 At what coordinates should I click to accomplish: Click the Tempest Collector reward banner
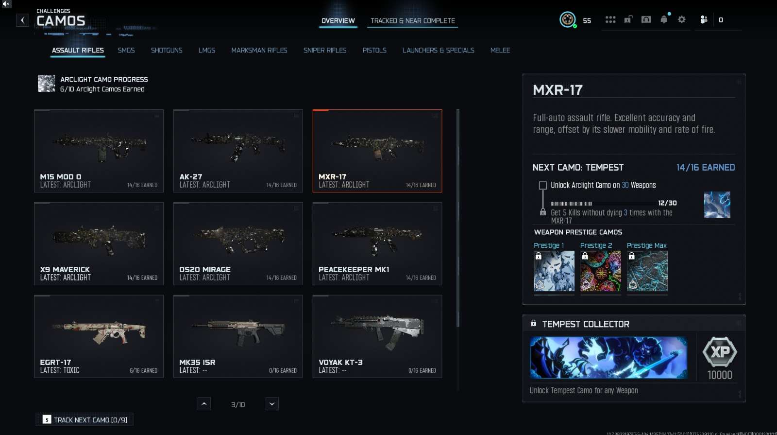tap(608, 357)
